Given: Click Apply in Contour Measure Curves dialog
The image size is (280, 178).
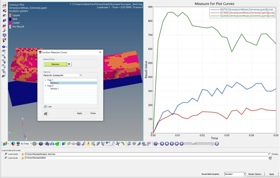Looking at the screenshot, I should pyautogui.click(x=79, y=113).
